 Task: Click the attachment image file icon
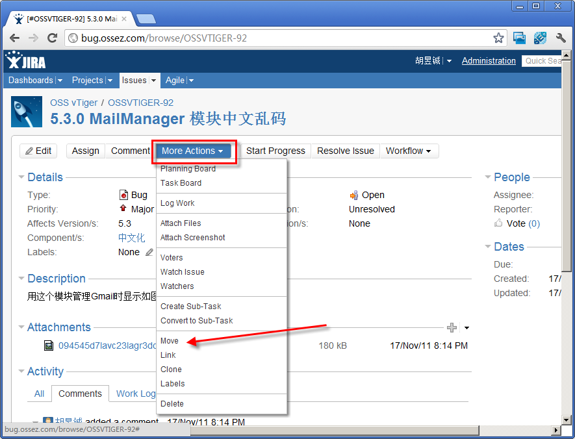(x=49, y=345)
